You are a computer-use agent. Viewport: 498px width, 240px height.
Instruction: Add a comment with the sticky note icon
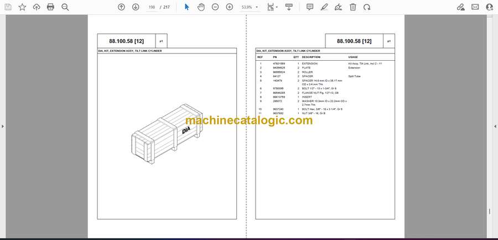(x=310, y=7)
